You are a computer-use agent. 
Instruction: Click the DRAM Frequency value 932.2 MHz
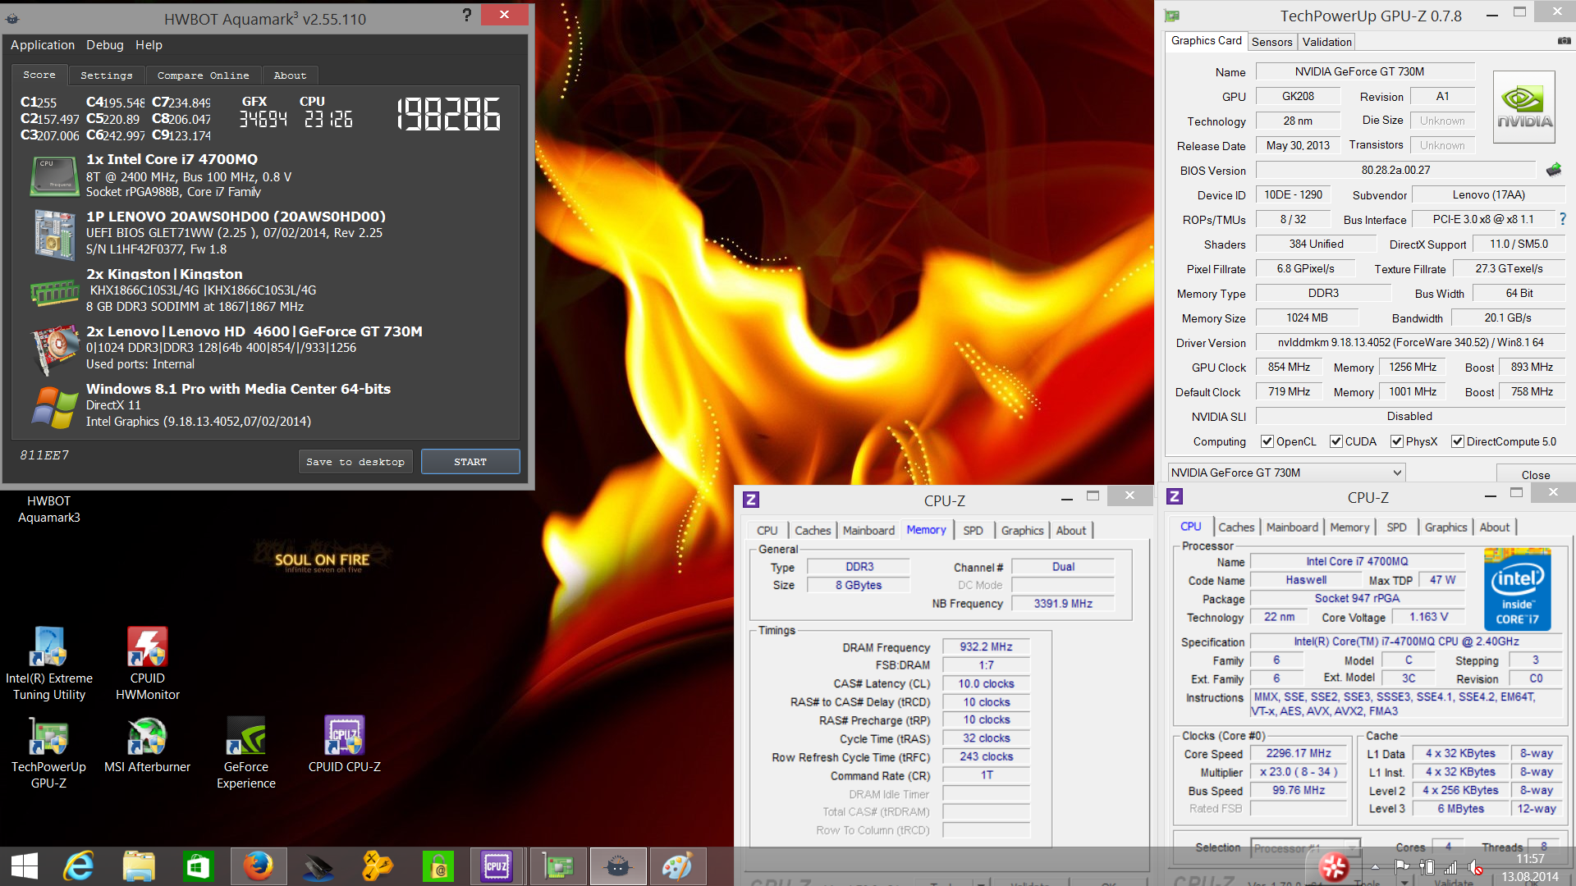(986, 647)
